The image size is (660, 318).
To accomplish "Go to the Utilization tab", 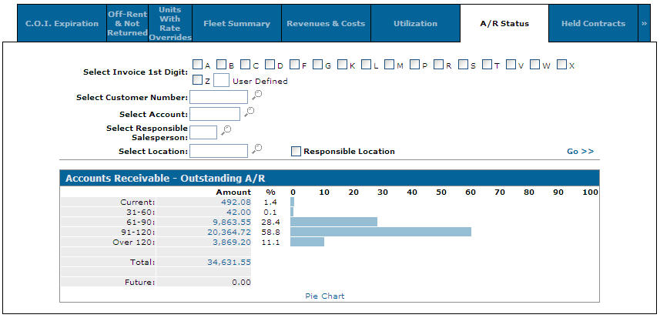I will tap(415, 23).
